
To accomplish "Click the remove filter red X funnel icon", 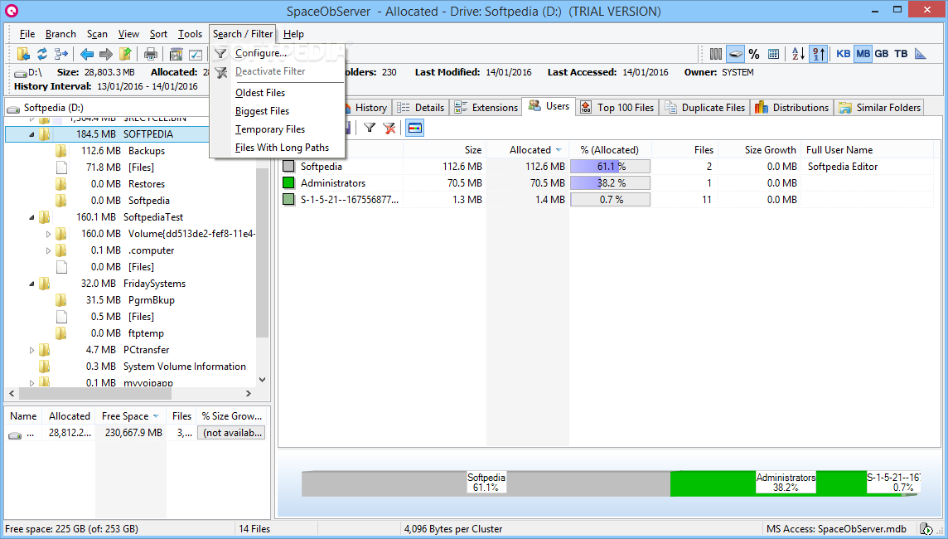I will 389,128.
